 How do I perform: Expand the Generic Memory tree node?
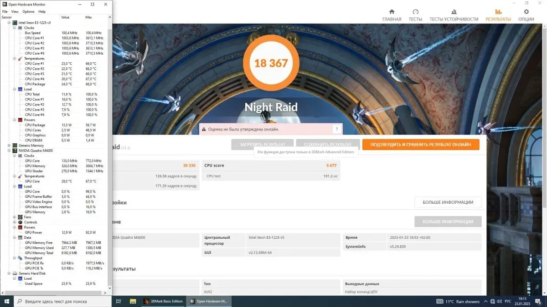point(9,146)
